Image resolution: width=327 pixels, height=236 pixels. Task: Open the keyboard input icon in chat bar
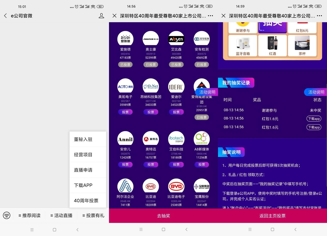(7, 215)
